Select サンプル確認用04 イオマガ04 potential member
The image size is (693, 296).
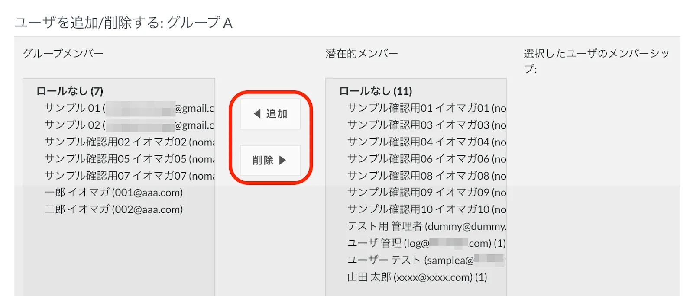click(426, 142)
